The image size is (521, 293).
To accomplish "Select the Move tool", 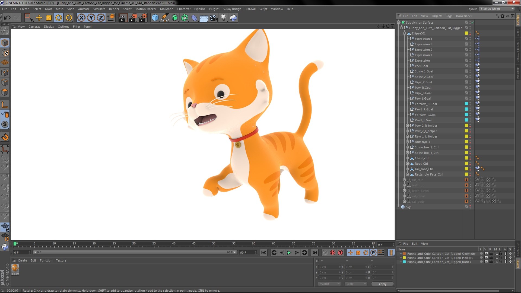I will [39, 18].
